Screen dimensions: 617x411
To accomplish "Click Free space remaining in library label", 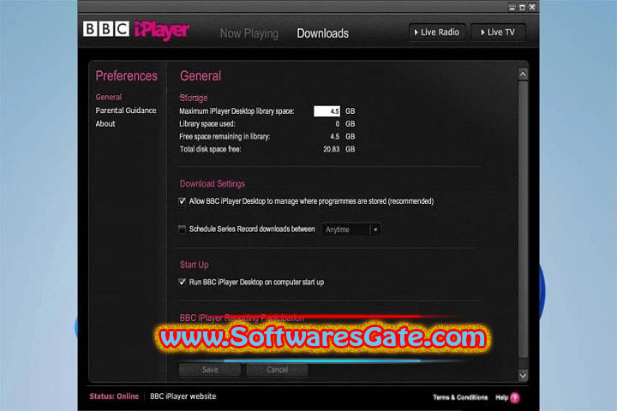I will [x=225, y=136].
